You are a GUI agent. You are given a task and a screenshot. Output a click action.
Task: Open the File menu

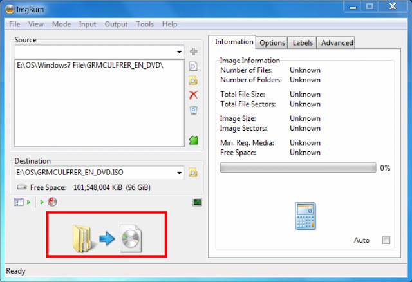[x=14, y=24]
